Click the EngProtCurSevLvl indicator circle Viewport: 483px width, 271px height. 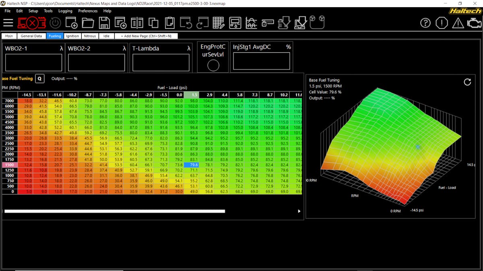213,65
